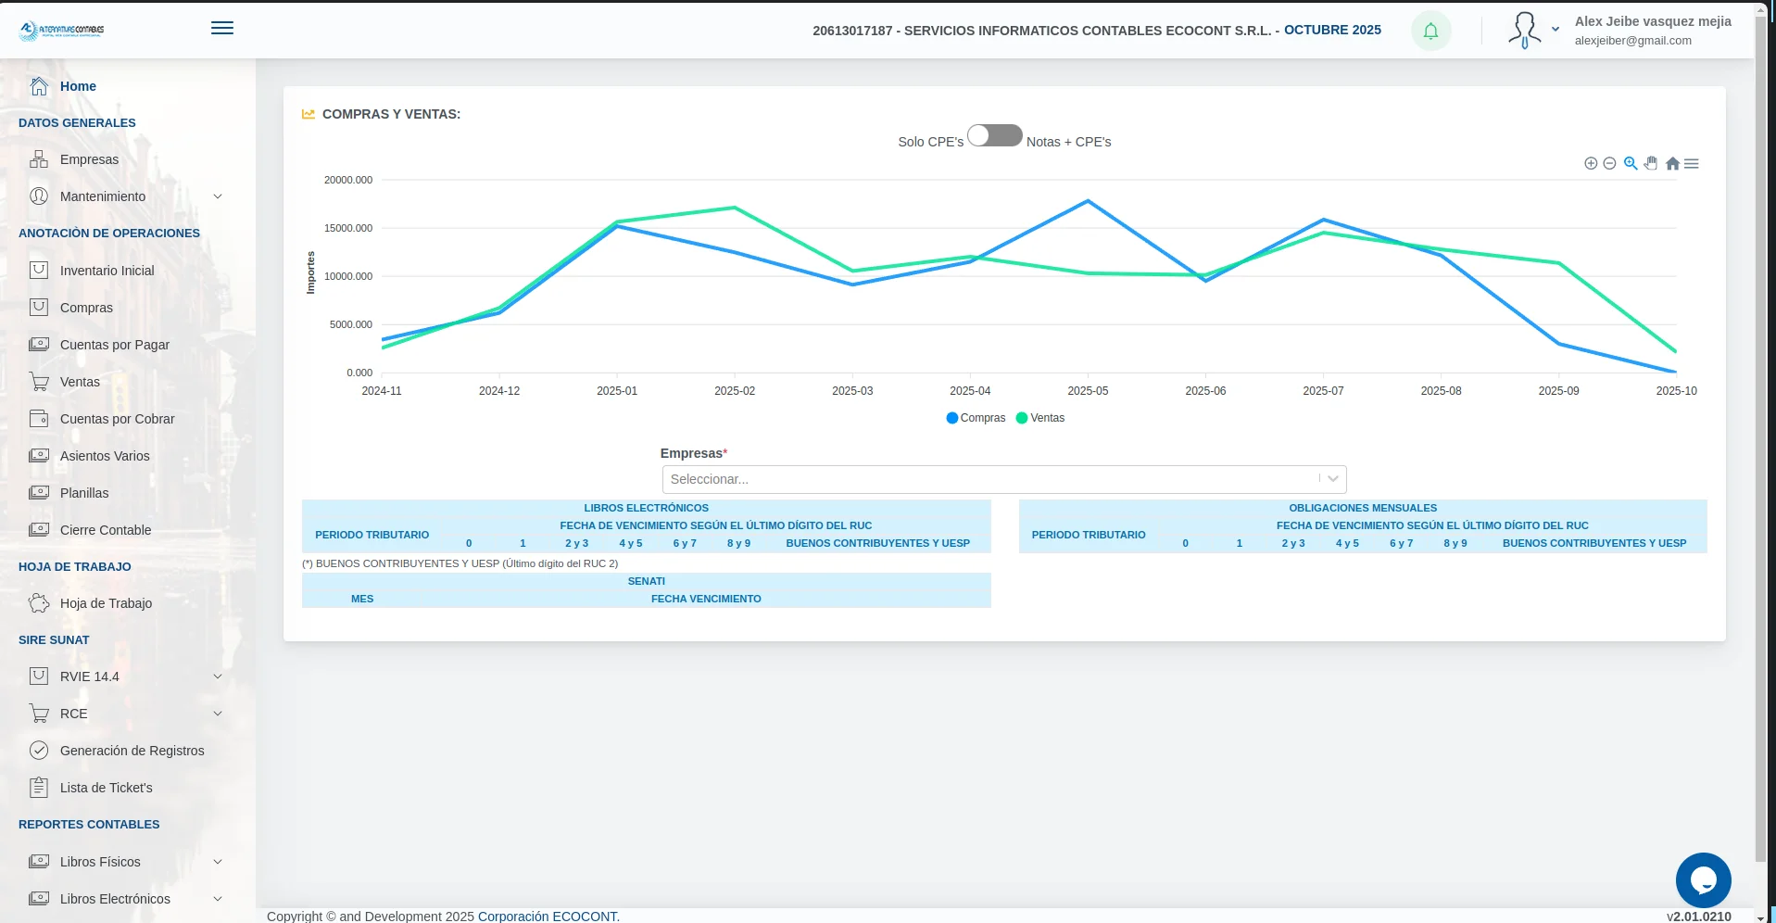Hide the Compras series in the legend
This screenshot has height=923, width=1776.
[975, 418]
